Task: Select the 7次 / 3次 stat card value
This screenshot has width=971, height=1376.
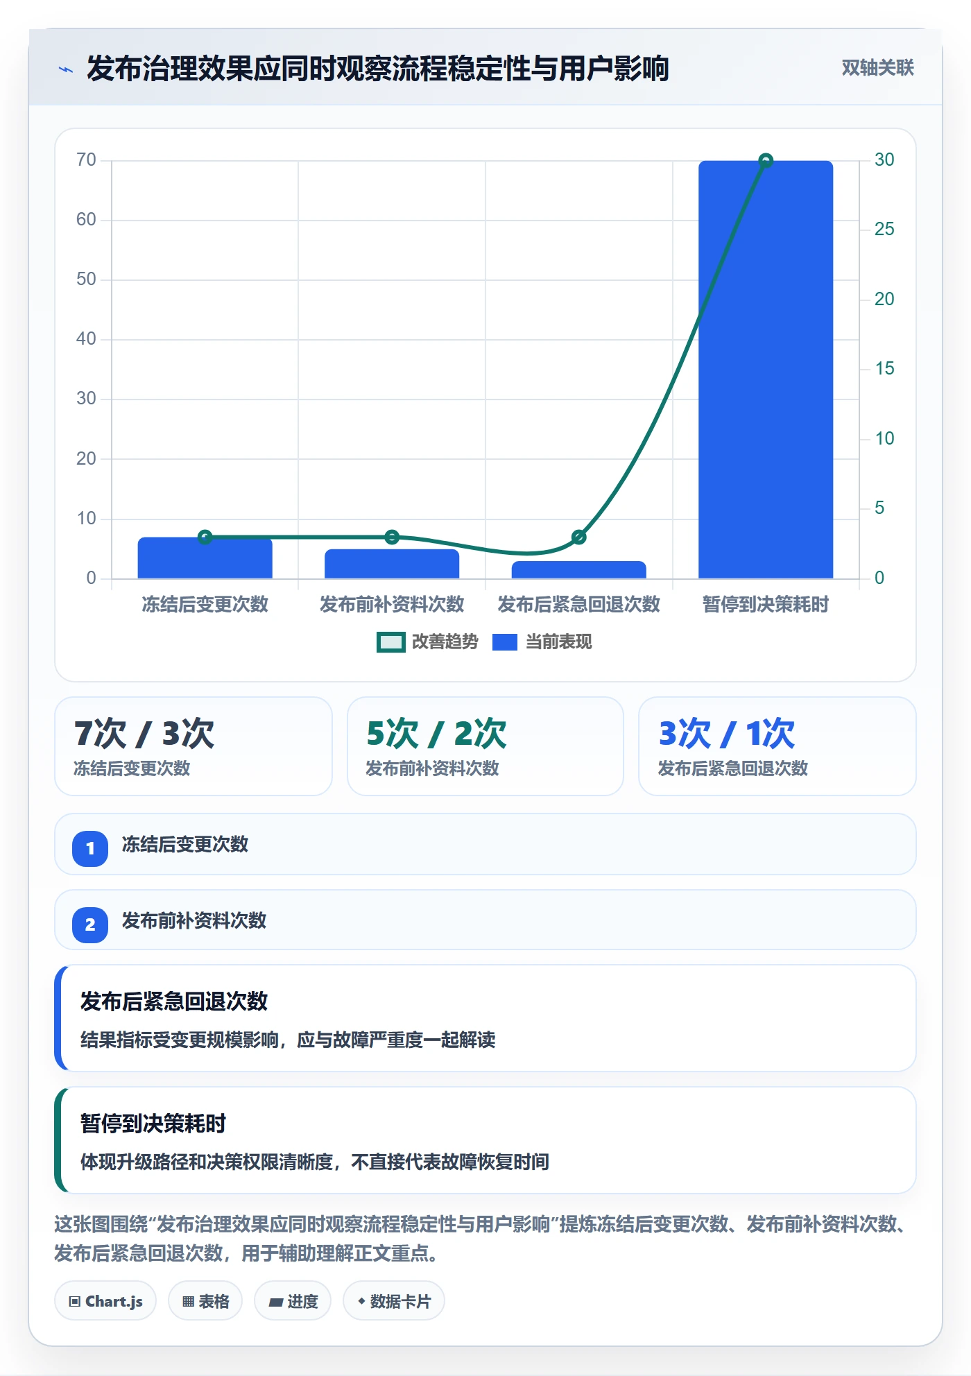Action: 144,734
